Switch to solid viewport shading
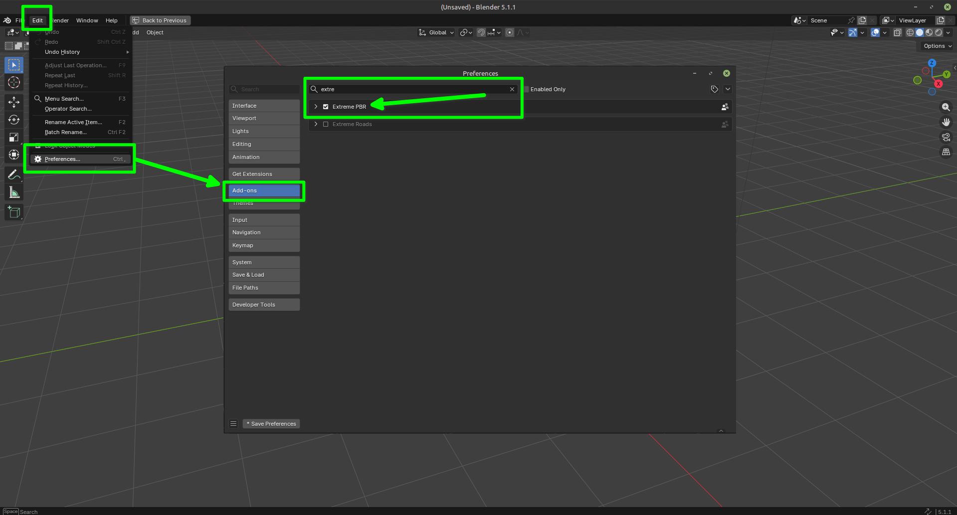957x515 pixels. (920, 32)
